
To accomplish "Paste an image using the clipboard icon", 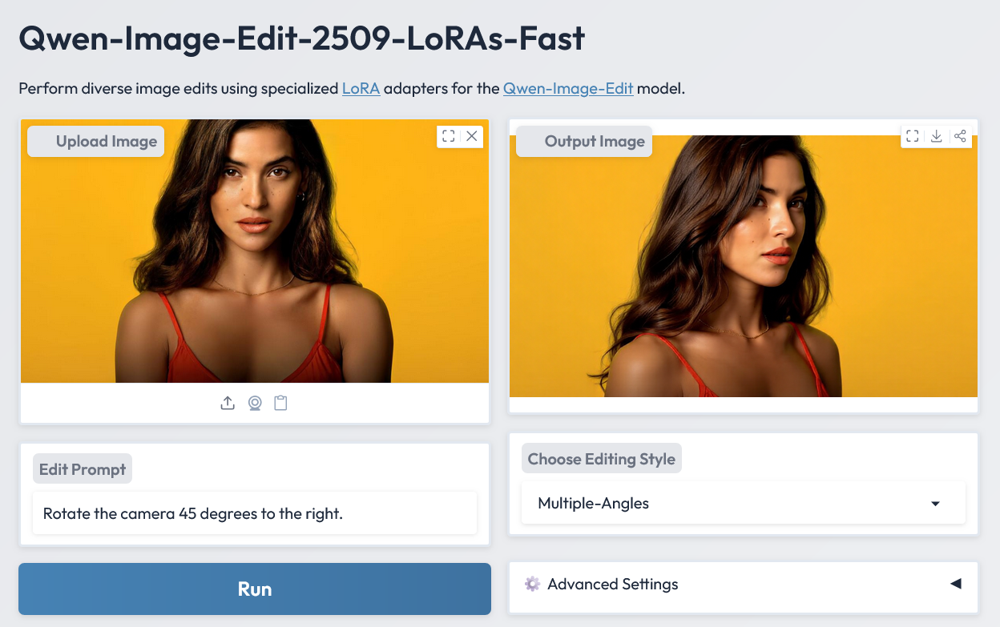I will [280, 403].
